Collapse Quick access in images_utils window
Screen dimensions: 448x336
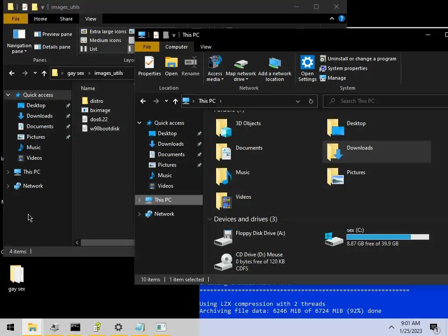pyautogui.click(x=8, y=95)
